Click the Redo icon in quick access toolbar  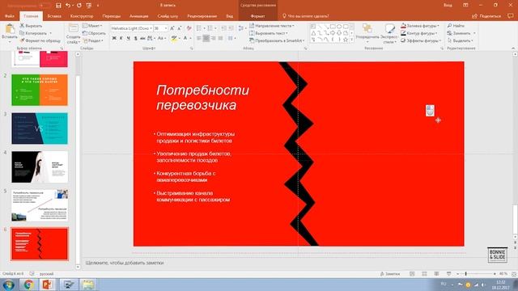coord(79,6)
